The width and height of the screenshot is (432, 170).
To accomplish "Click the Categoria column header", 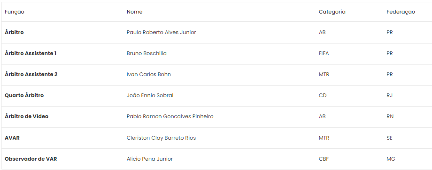I will [x=332, y=12].
